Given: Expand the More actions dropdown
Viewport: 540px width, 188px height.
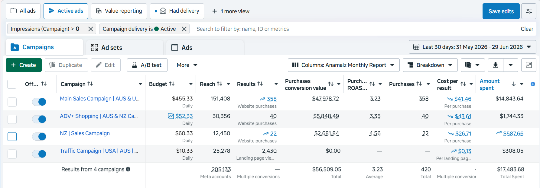Looking at the screenshot, I should (187, 65).
